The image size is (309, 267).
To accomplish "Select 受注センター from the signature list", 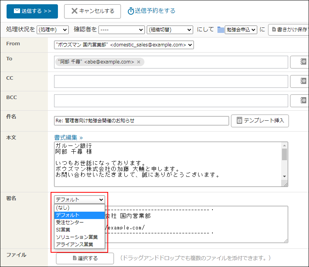I will click(x=69, y=222).
